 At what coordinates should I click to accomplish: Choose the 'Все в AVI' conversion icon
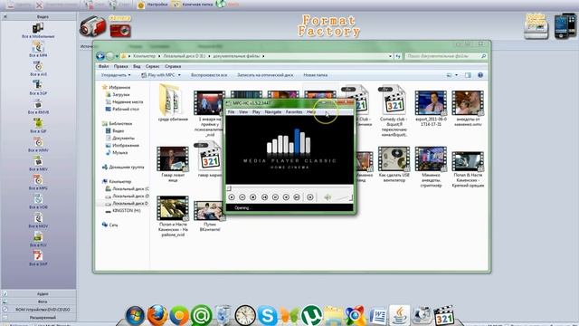pyautogui.click(x=38, y=66)
